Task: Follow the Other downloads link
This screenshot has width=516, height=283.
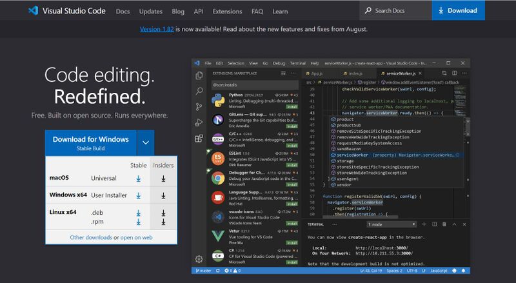Action: (90, 237)
